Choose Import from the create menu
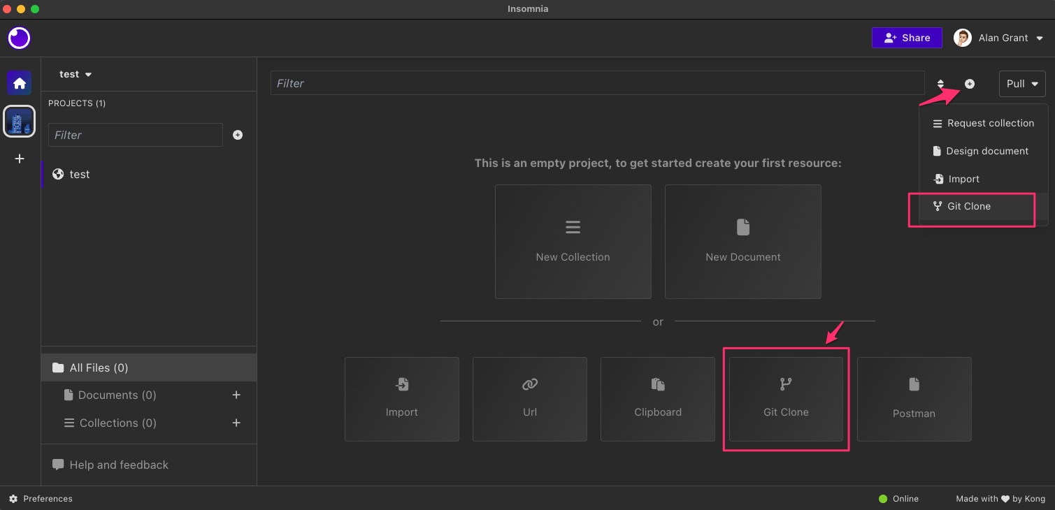 983,179
